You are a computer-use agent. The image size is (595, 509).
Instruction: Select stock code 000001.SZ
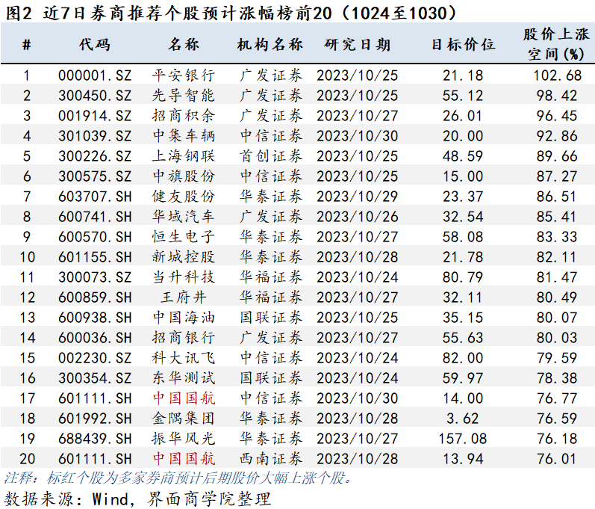click(x=95, y=75)
